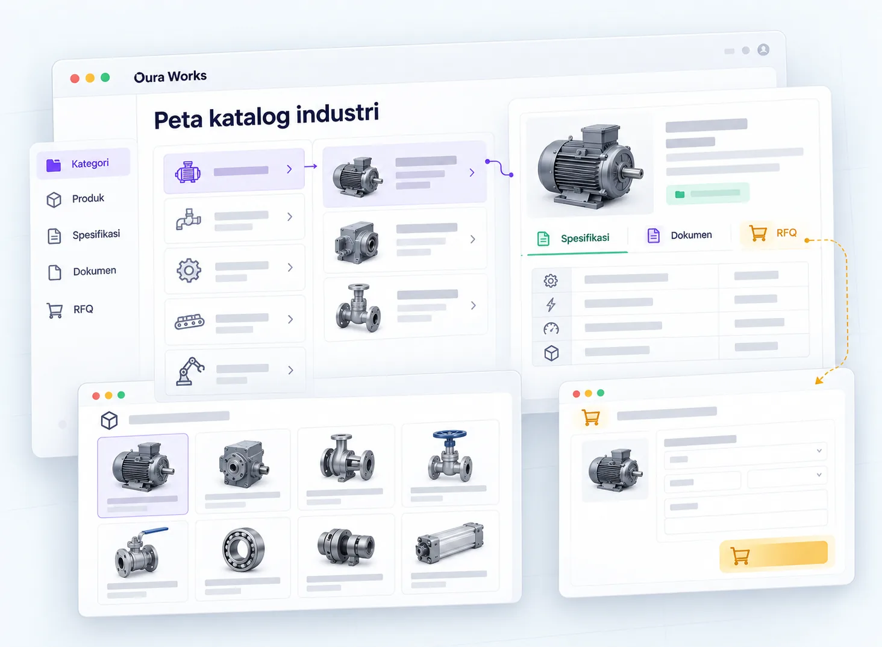Click the gear icon in specification table

[x=551, y=281]
